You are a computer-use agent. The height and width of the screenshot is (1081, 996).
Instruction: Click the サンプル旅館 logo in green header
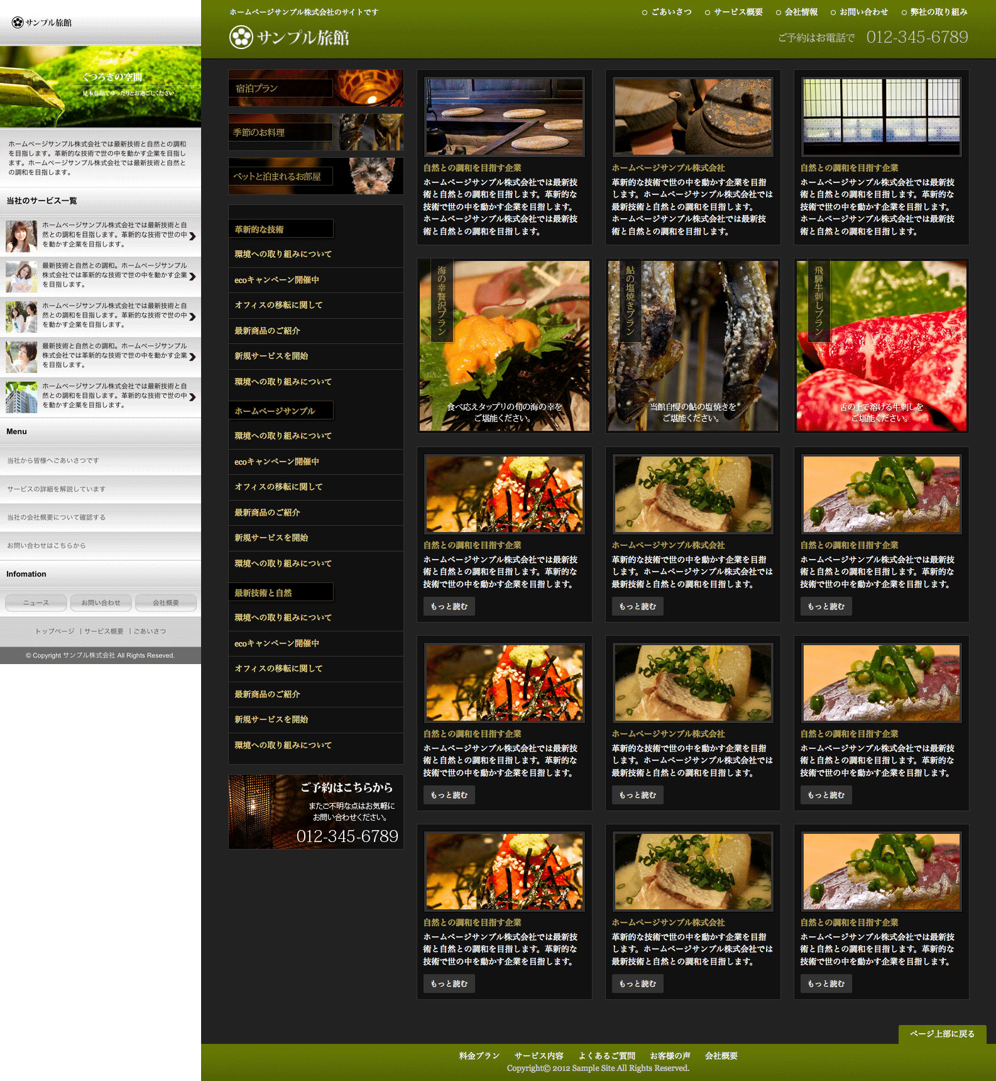point(289,38)
